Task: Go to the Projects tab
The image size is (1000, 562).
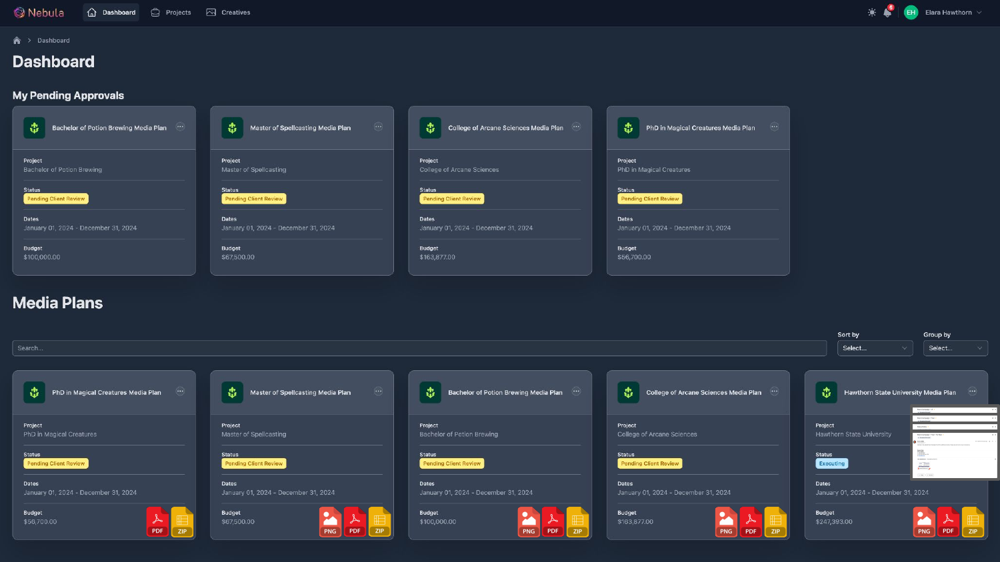Action: pos(171,13)
